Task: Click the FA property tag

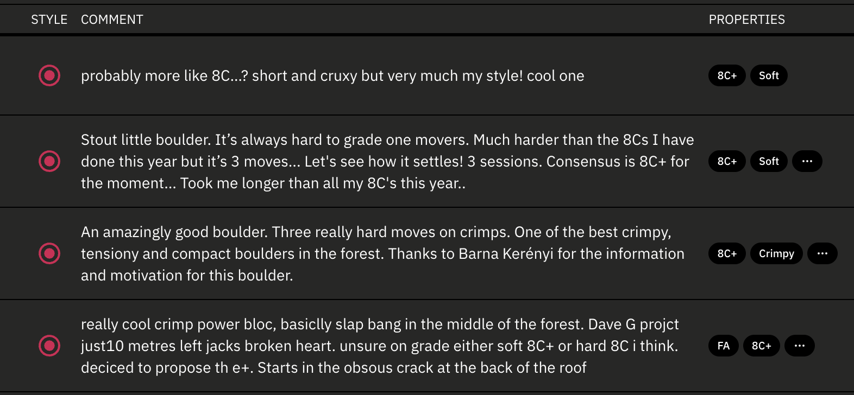Action: click(x=723, y=346)
